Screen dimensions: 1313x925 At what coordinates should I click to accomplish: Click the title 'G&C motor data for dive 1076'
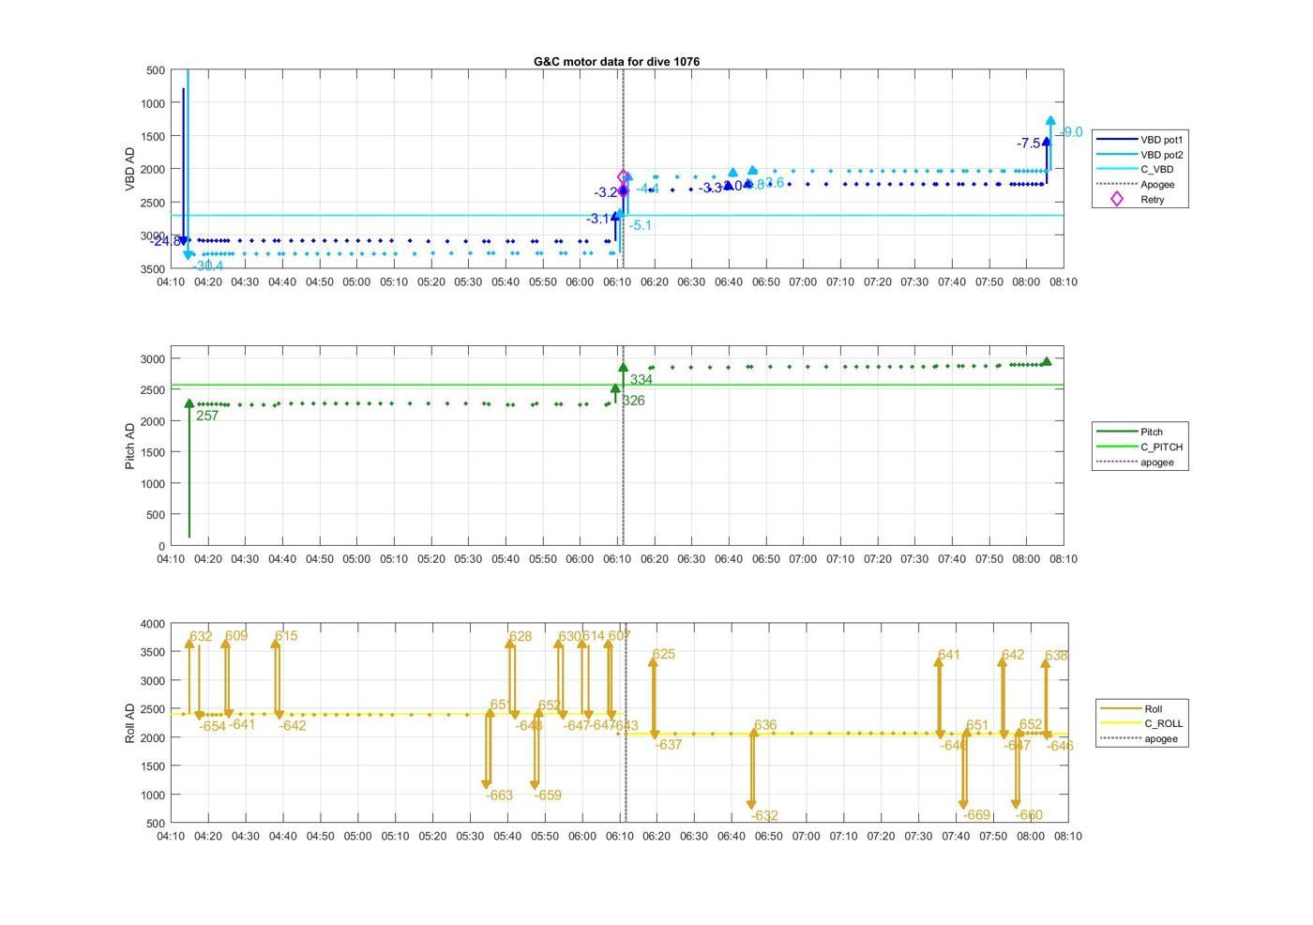(616, 61)
